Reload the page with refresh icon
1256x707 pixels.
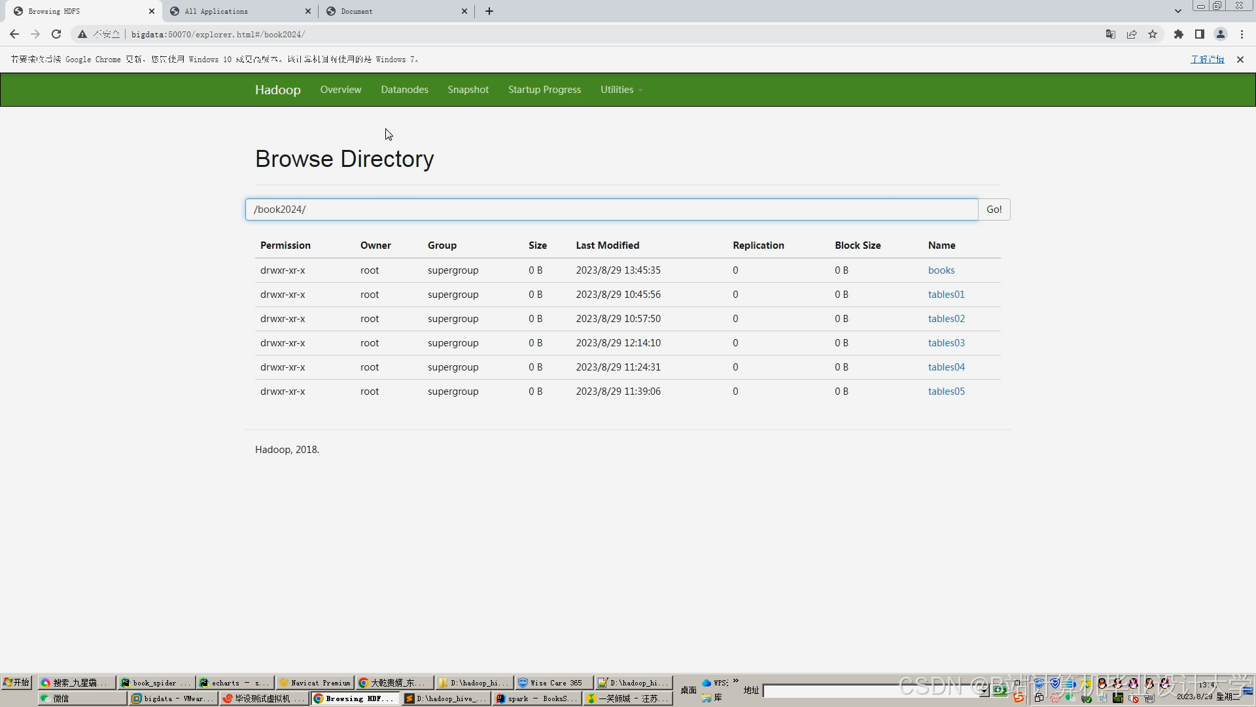56,34
